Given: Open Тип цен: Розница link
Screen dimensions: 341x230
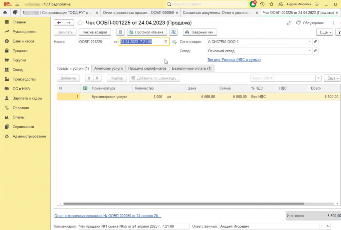Looking at the screenshot, I should coord(234,60).
